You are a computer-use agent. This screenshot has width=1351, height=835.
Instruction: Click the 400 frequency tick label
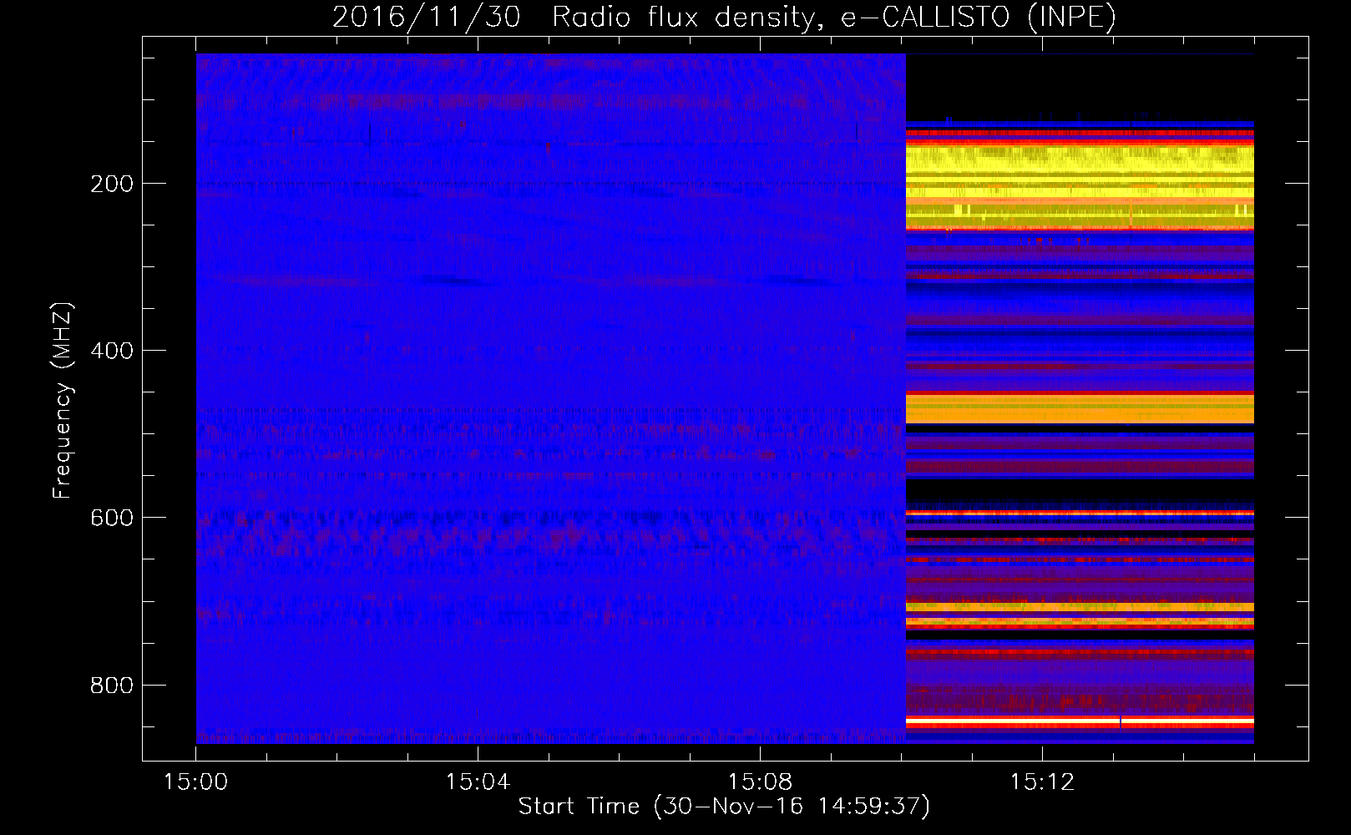(x=112, y=351)
